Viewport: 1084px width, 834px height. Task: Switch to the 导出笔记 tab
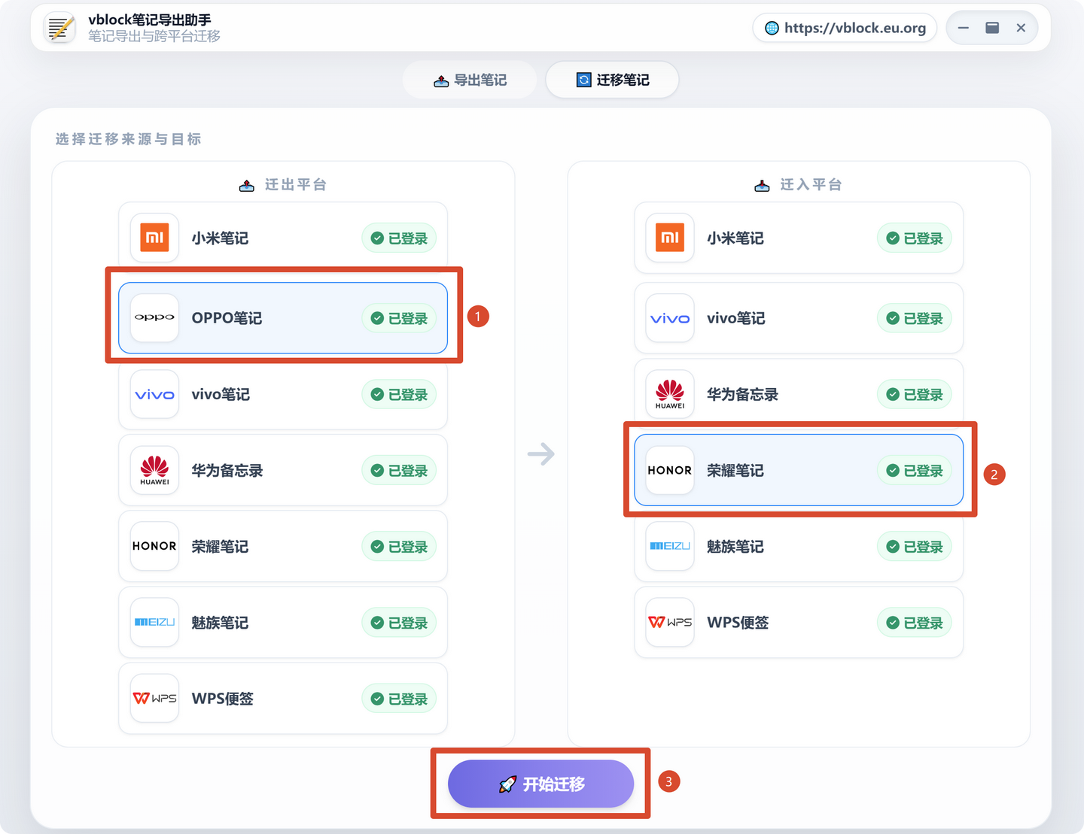(470, 80)
